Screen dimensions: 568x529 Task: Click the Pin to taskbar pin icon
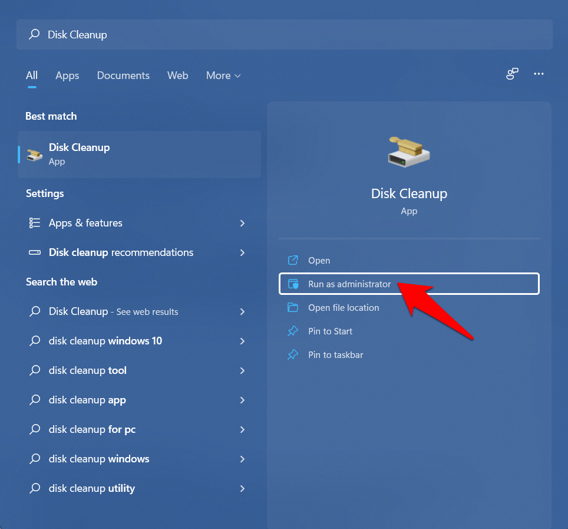[x=293, y=355]
